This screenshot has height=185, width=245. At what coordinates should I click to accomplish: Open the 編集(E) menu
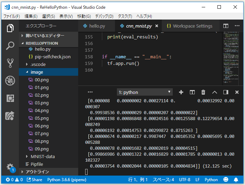pos(31,16)
